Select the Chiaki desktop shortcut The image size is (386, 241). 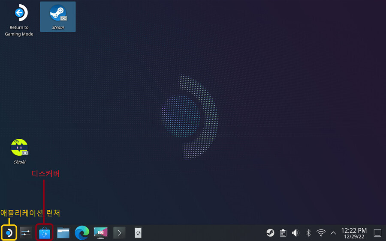pyautogui.click(x=19, y=151)
